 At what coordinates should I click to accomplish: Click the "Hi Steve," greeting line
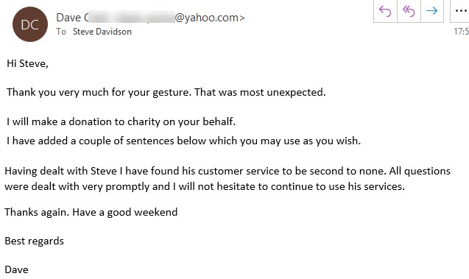click(x=27, y=63)
